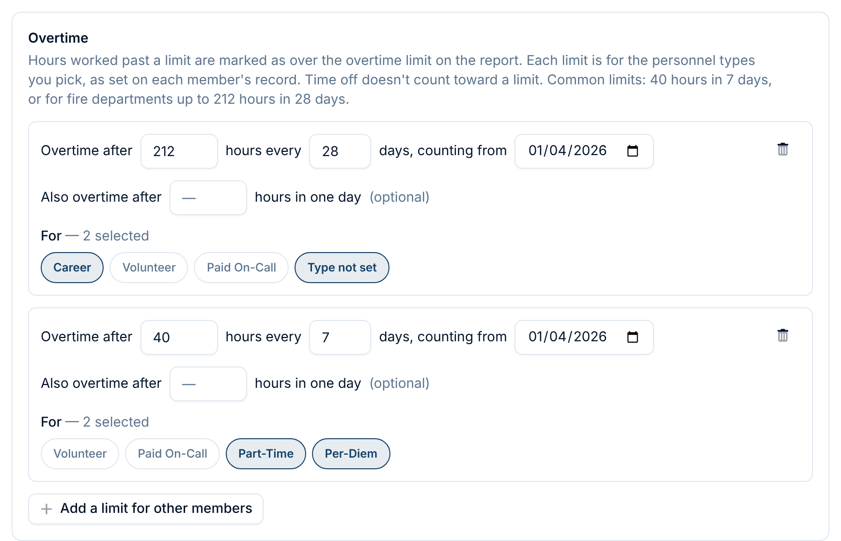
Task: Edit the 28 days field
Action: (340, 151)
